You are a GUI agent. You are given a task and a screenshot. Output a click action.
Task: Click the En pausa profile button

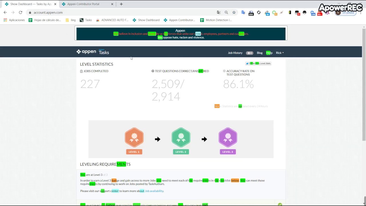click(x=346, y=13)
